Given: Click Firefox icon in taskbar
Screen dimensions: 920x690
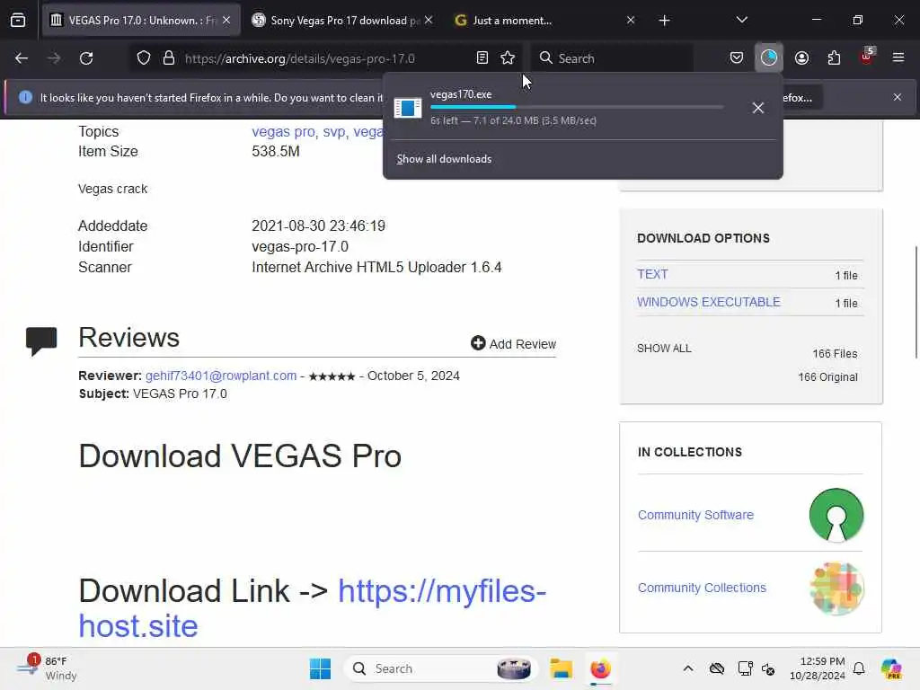Looking at the screenshot, I should (x=600, y=668).
